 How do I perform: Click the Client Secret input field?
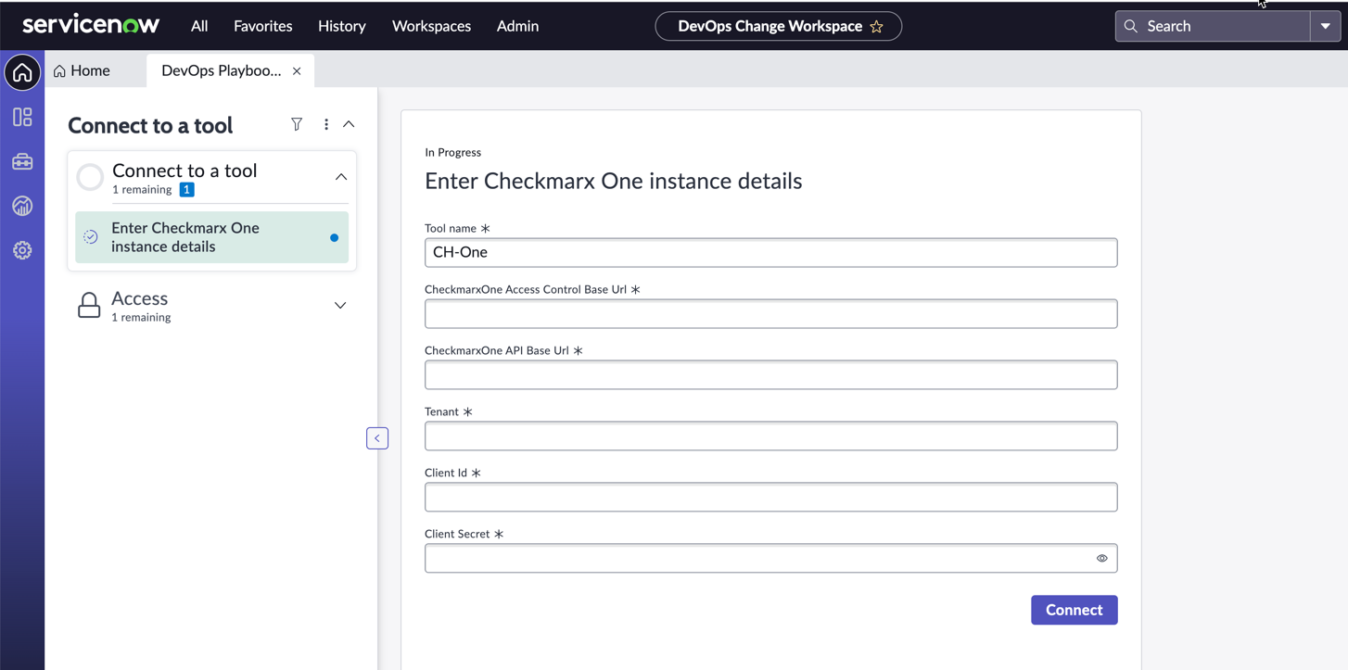tap(770, 558)
